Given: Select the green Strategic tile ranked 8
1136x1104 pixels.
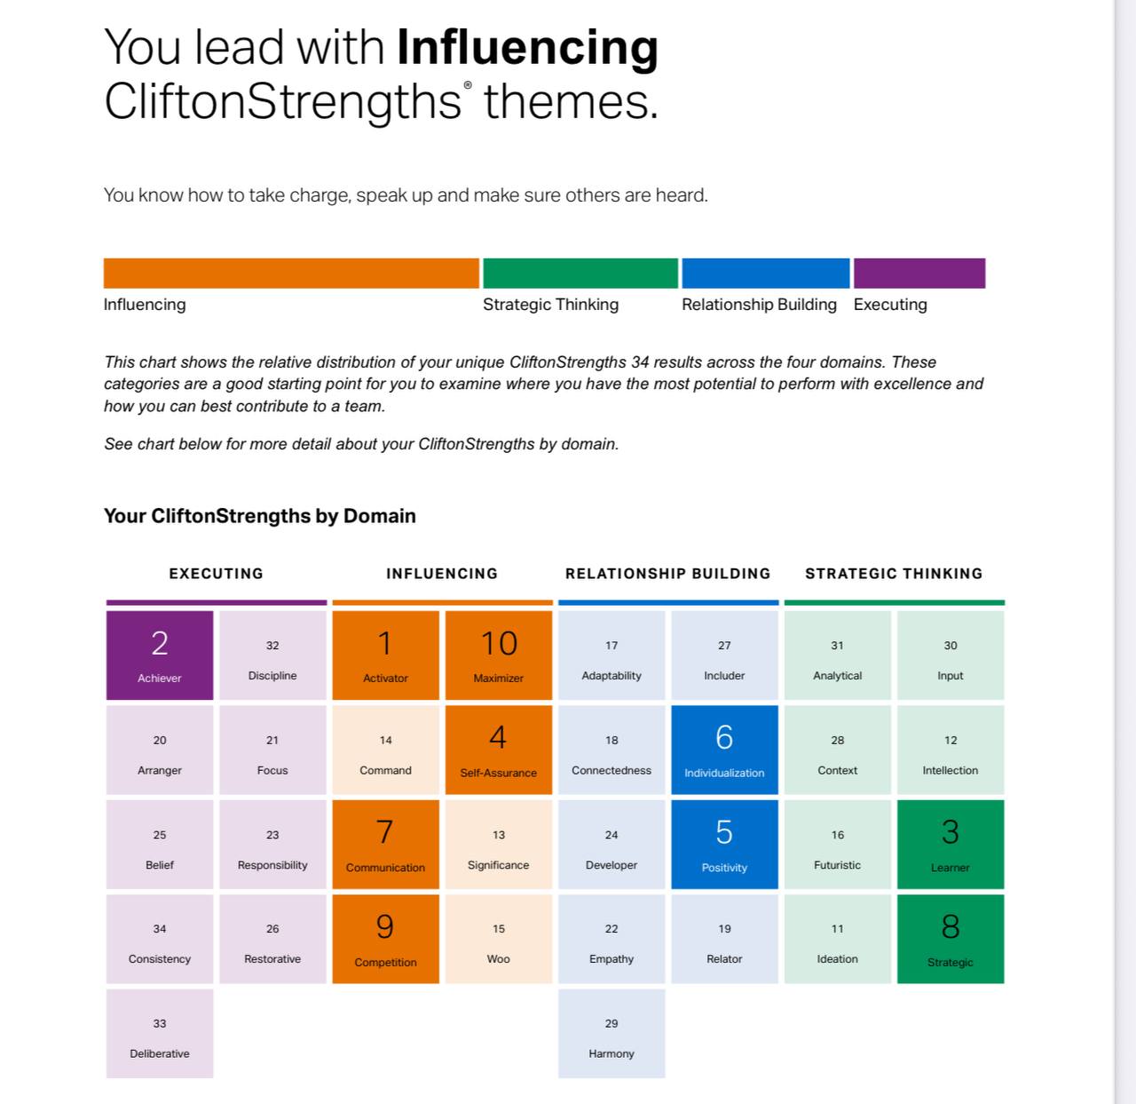Looking at the screenshot, I should pyautogui.click(x=951, y=939).
